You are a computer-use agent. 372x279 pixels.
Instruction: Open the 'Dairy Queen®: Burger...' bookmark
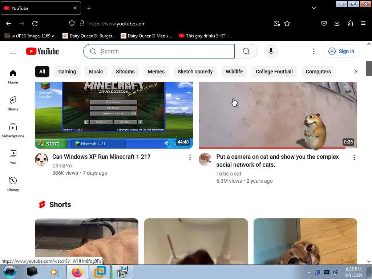[89, 36]
